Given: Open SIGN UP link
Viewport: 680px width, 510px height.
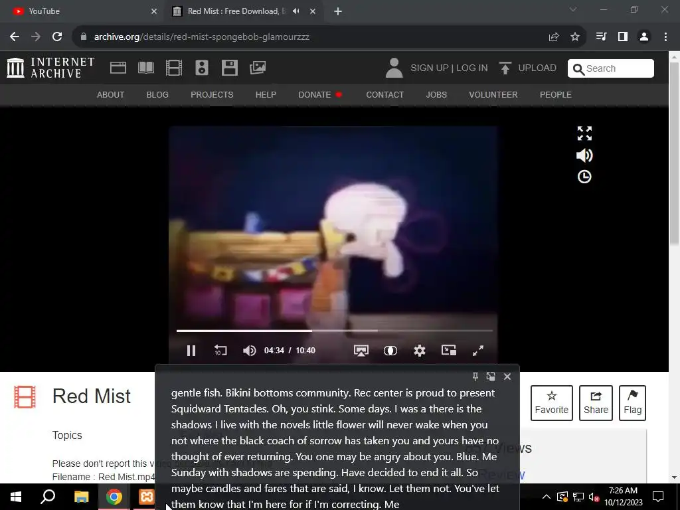Looking at the screenshot, I should (x=430, y=68).
